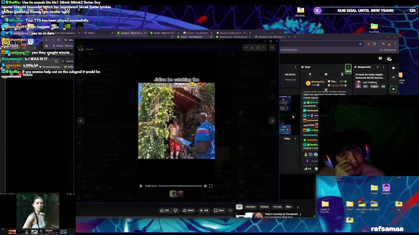
Task: Open the YouTube Ask button
Action: 204,211
